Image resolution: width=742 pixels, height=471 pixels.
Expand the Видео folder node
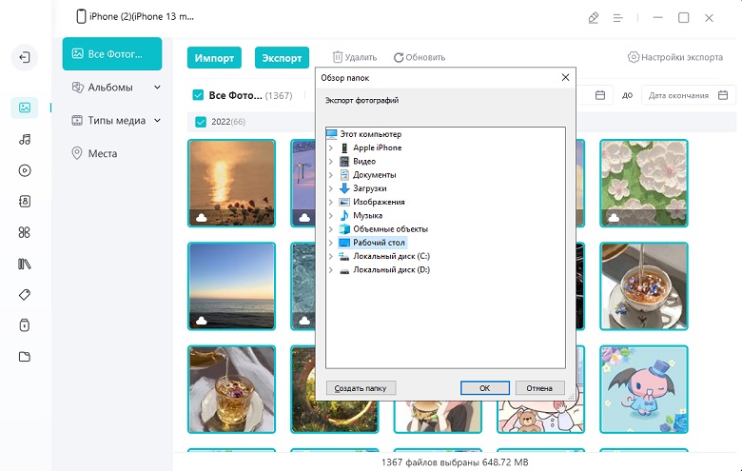331,162
